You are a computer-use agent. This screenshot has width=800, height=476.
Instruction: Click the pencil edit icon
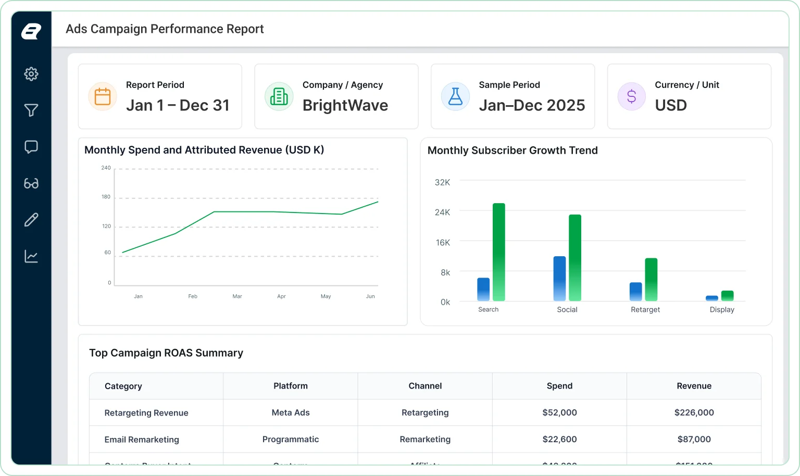31,220
